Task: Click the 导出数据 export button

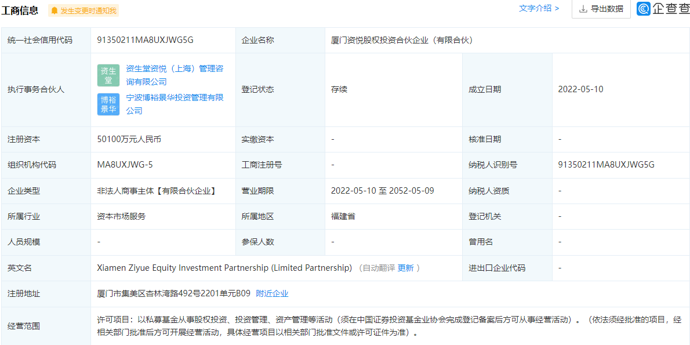Action: (601, 9)
